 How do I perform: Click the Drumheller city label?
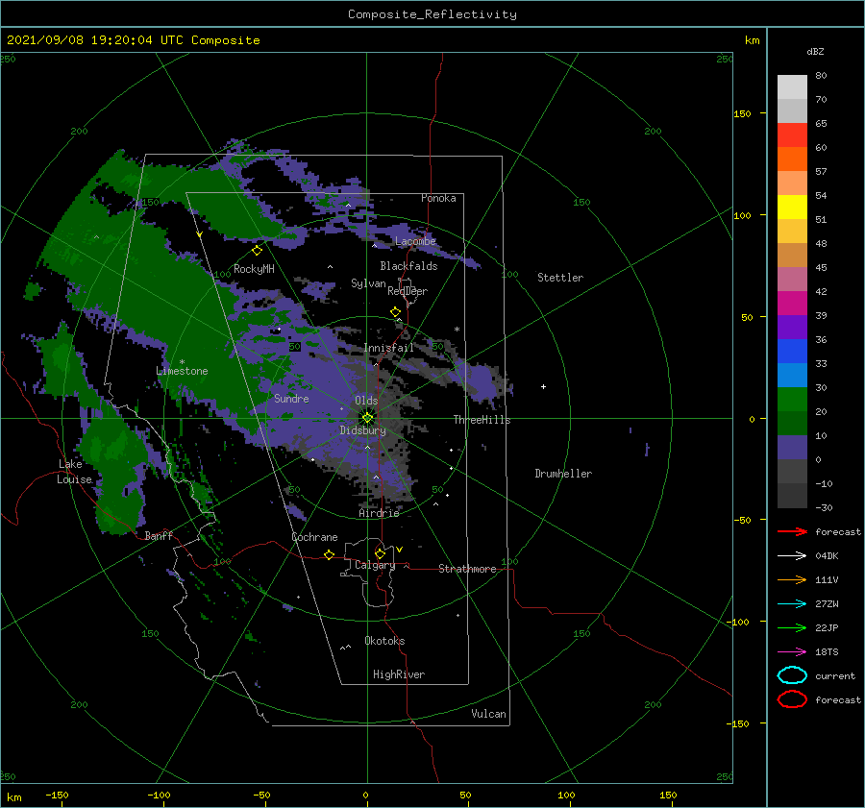pos(563,474)
